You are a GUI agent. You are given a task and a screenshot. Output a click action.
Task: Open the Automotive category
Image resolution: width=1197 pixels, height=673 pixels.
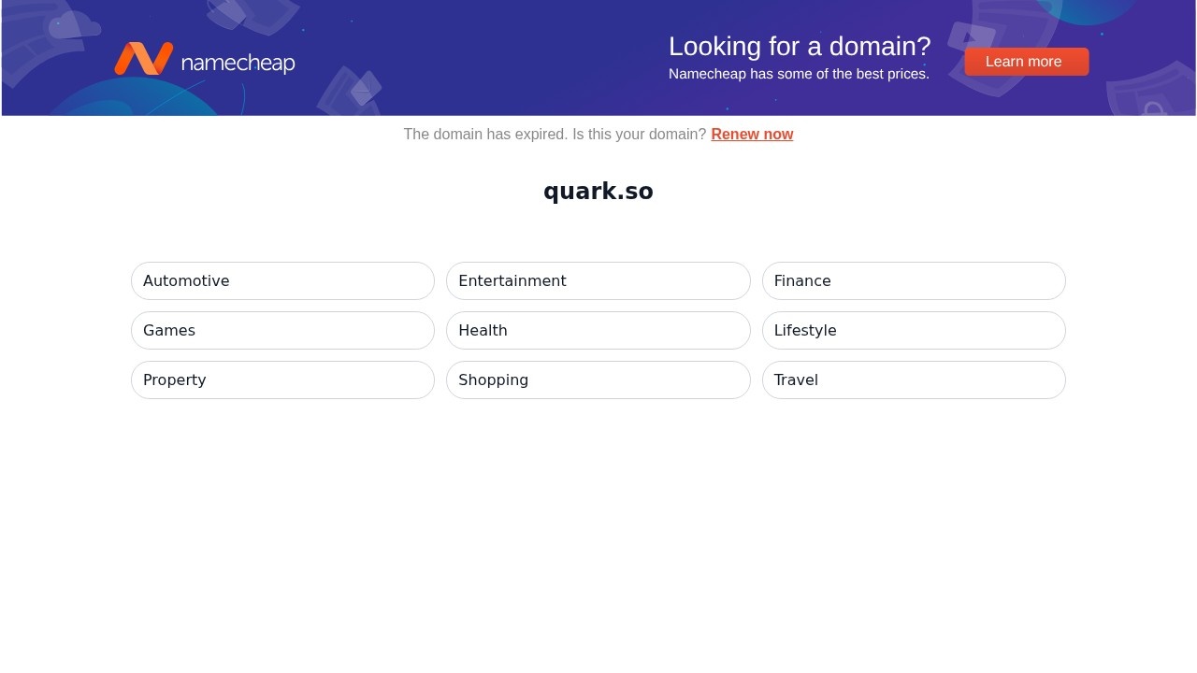[282, 280]
